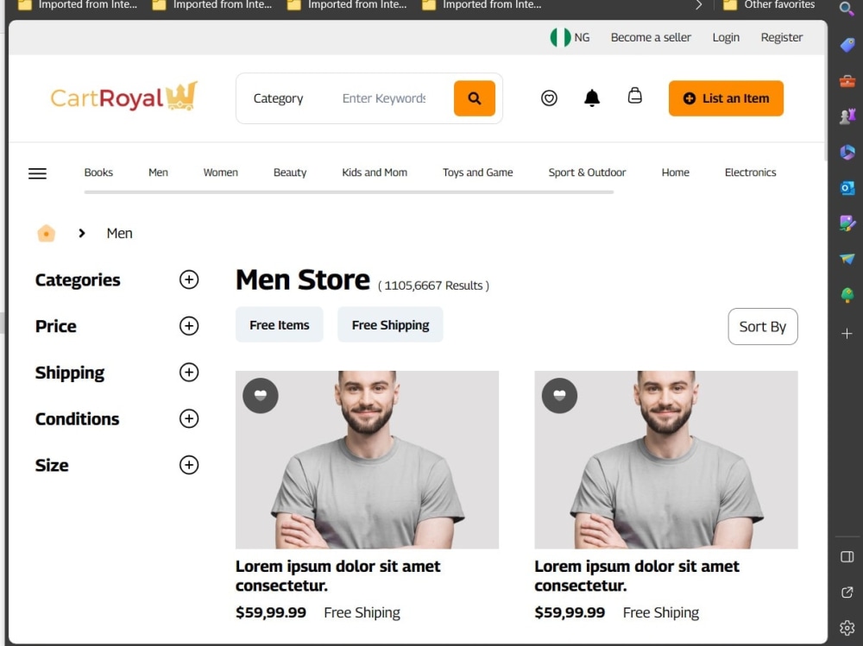Open the second product's image
The image size is (863, 646).
(x=666, y=460)
